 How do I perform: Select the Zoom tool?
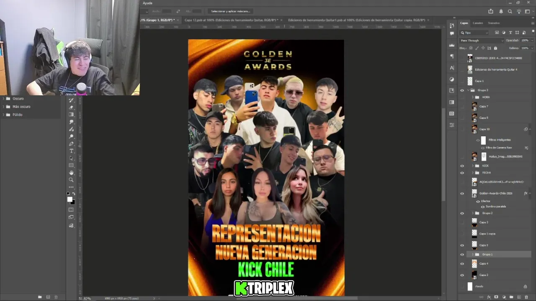[x=71, y=180]
